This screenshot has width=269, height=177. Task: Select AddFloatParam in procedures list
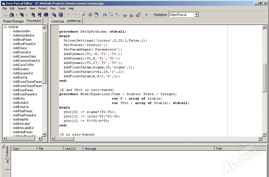click(x=23, y=111)
